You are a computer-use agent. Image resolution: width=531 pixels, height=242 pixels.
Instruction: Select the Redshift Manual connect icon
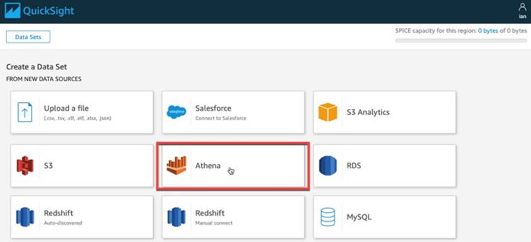[176, 217]
